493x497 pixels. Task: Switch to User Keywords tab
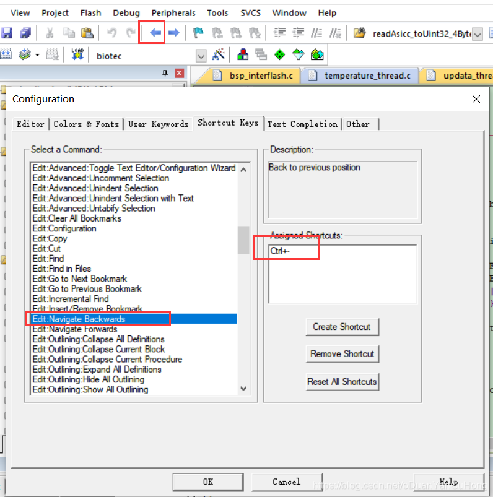[x=159, y=124]
